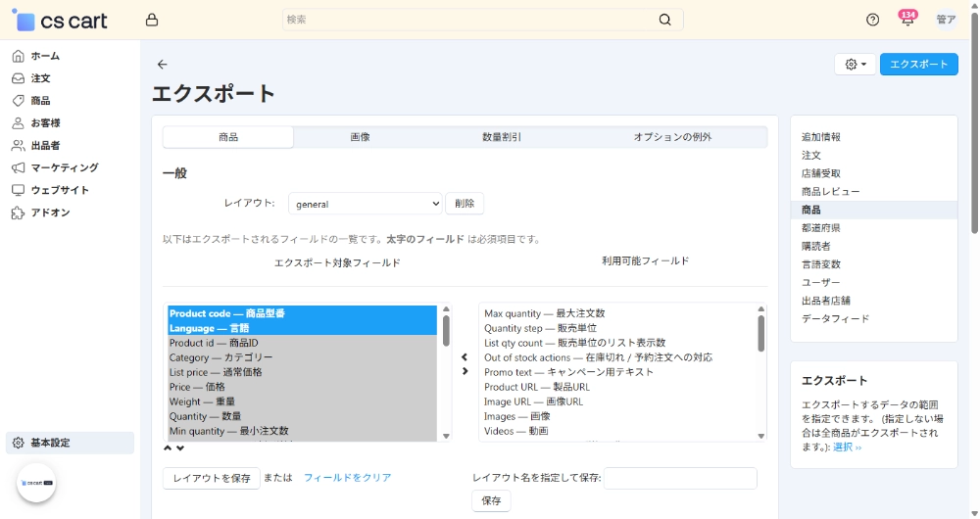Screen dimensions: 980x519
Task: Open 出品者店舗 in the right panel
Action: pos(825,301)
